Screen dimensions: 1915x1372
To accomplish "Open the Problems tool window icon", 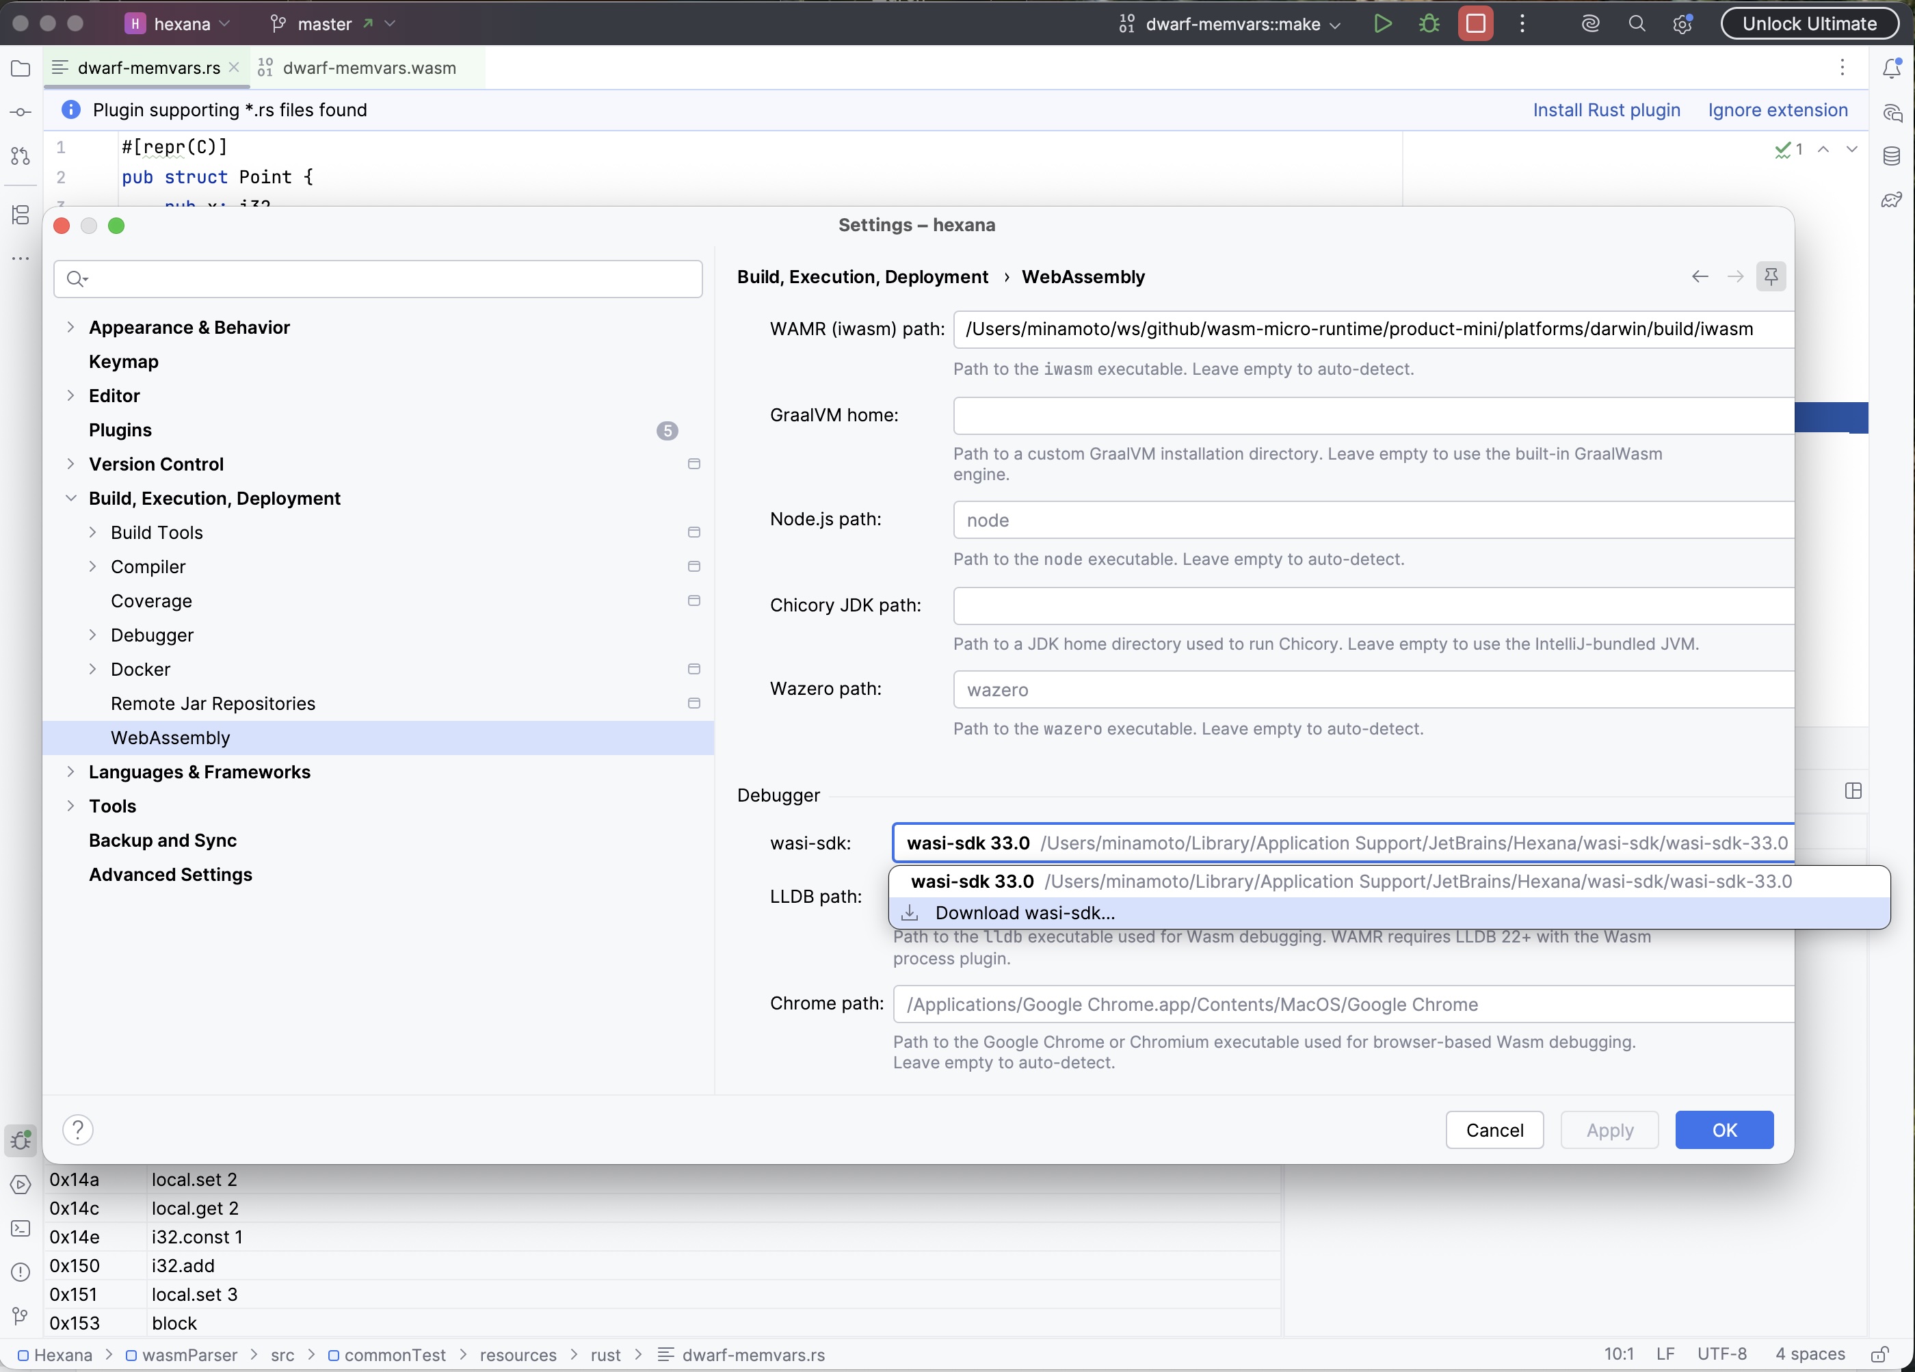I will pos(21,1272).
